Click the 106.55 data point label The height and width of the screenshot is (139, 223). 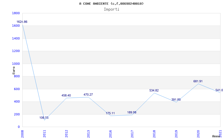44,118
